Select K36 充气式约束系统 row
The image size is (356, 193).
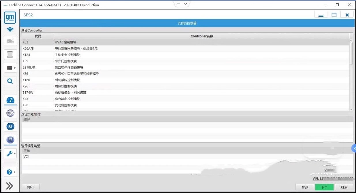[185, 73]
